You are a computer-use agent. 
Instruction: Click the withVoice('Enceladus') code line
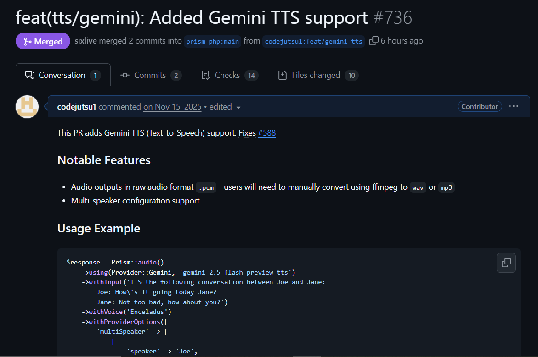(127, 312)
